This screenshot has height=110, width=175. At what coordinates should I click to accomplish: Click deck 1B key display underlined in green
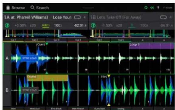132,26
